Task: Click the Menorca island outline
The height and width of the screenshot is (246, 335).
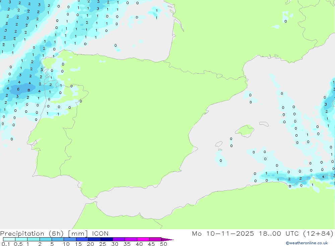Action: (x=264, y=124)
